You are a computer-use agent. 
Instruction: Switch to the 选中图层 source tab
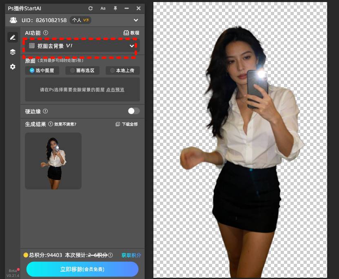click(42, 70)
